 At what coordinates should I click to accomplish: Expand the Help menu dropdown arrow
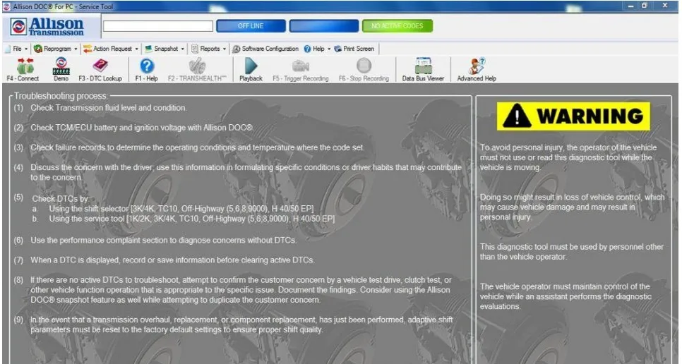pos(329,49)
